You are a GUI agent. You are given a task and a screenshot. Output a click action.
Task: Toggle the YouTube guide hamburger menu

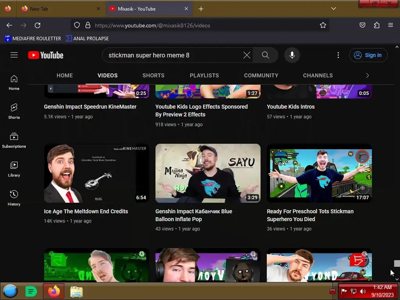(14, 55)
